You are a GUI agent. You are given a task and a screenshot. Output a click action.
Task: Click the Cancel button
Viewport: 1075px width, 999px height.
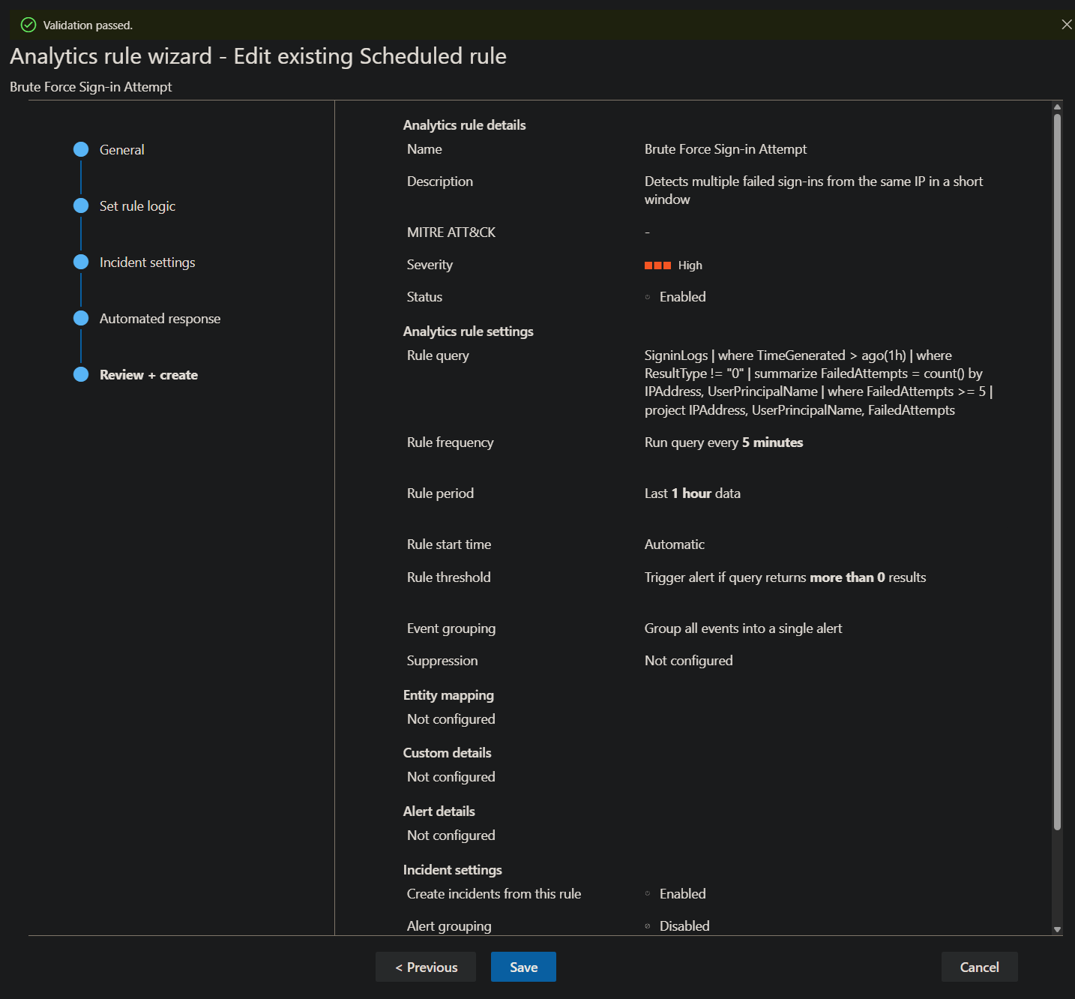click(979, 967)
